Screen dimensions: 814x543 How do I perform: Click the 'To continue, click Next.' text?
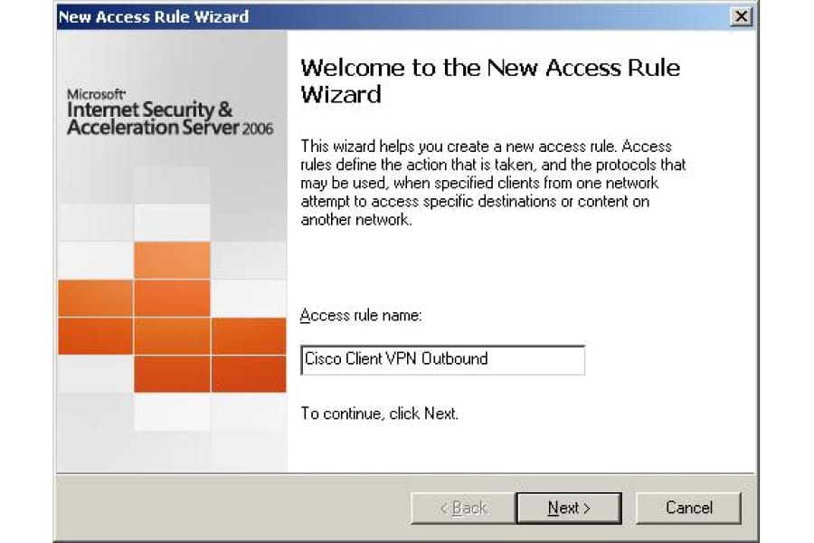click(380, 414)
